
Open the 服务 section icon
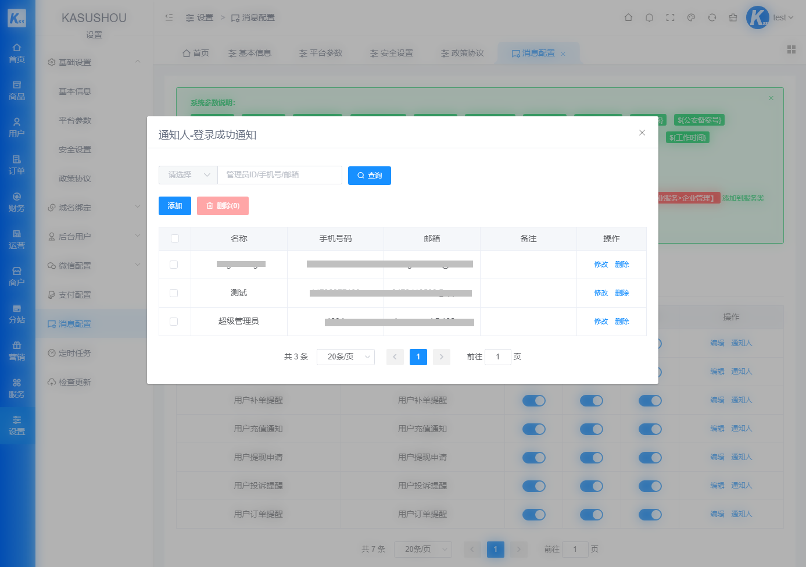click(x=17, y=388)
